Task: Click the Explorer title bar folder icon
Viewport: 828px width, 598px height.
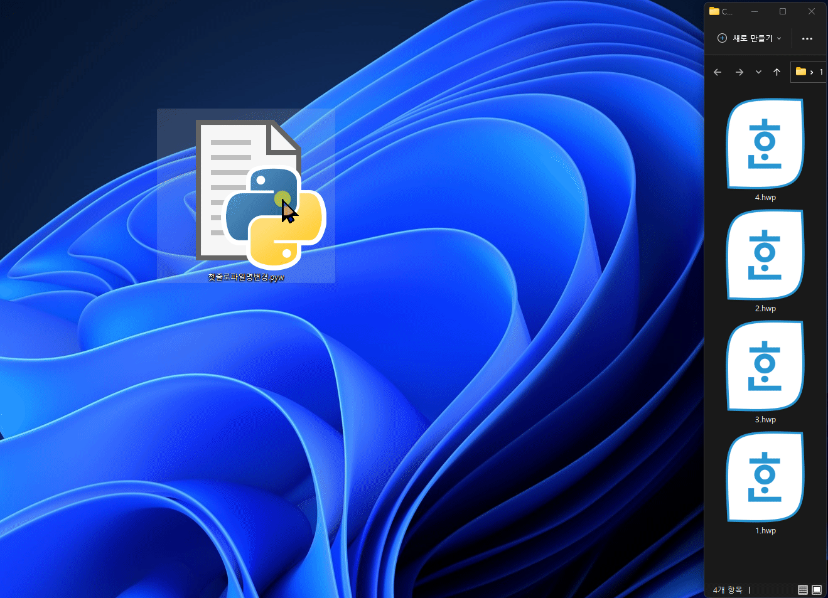Action: 714,11
